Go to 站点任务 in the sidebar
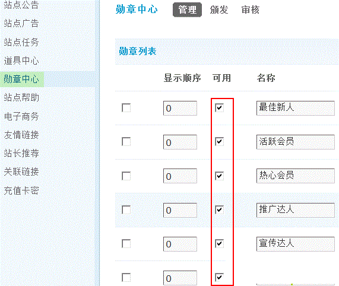 21,42
